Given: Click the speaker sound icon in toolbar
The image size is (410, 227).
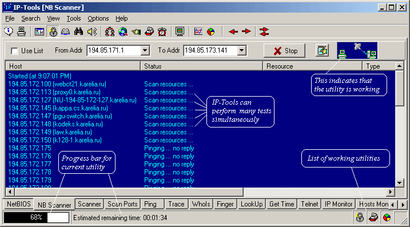Looking at the screenshot, I should pos(92,31).
